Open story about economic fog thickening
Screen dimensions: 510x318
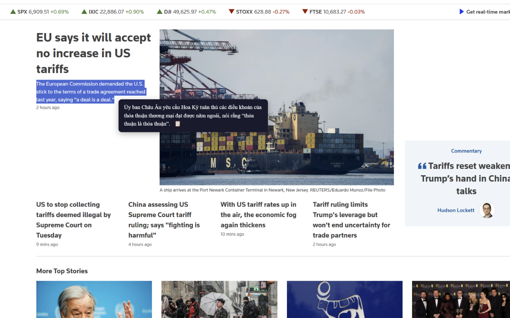(x=259, y=215)
